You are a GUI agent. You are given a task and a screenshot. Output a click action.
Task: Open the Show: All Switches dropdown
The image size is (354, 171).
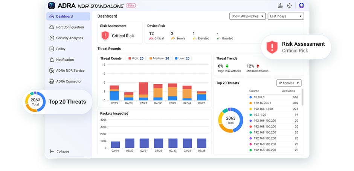pyautogui.click(x=247, y=16)
